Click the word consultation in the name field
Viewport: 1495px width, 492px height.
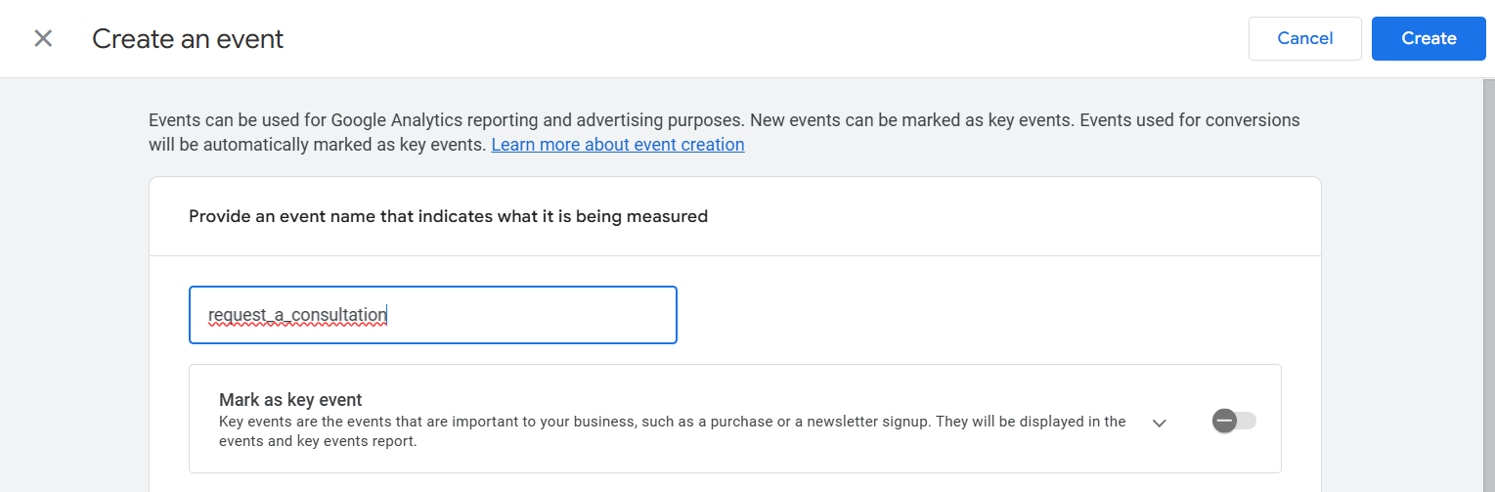click(339, 315)
